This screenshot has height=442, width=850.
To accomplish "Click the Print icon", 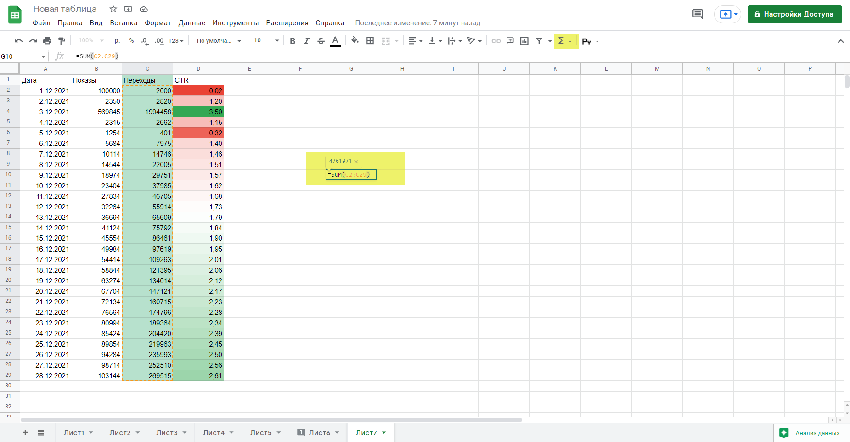I will [x=47, y=41].
